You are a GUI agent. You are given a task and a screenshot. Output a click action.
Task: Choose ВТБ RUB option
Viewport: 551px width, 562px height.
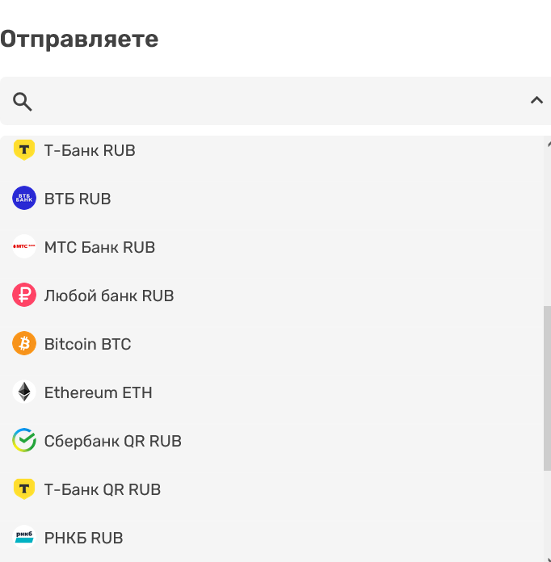tap(78, 199)
